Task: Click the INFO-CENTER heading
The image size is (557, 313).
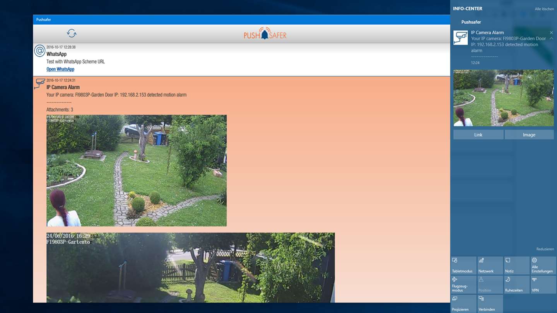Action: click(468, 9)
